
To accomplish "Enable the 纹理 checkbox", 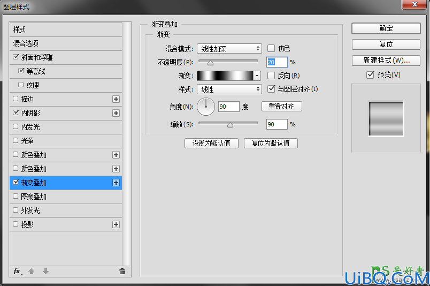I will point(21,85).
